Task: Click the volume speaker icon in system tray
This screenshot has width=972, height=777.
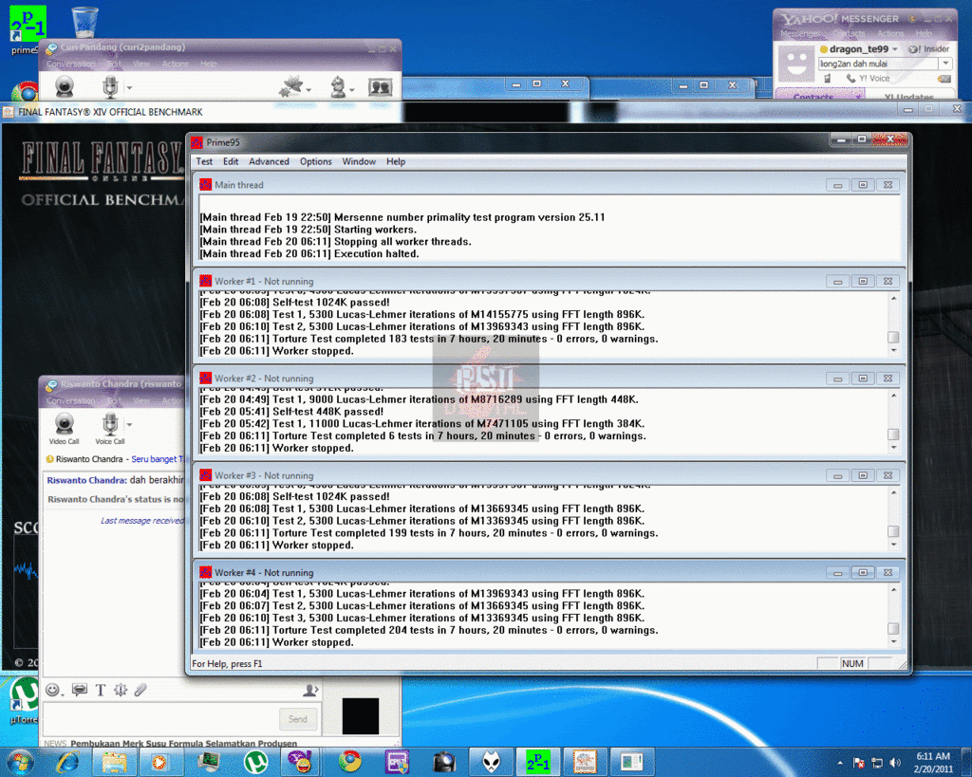Action: click(894, 763)
